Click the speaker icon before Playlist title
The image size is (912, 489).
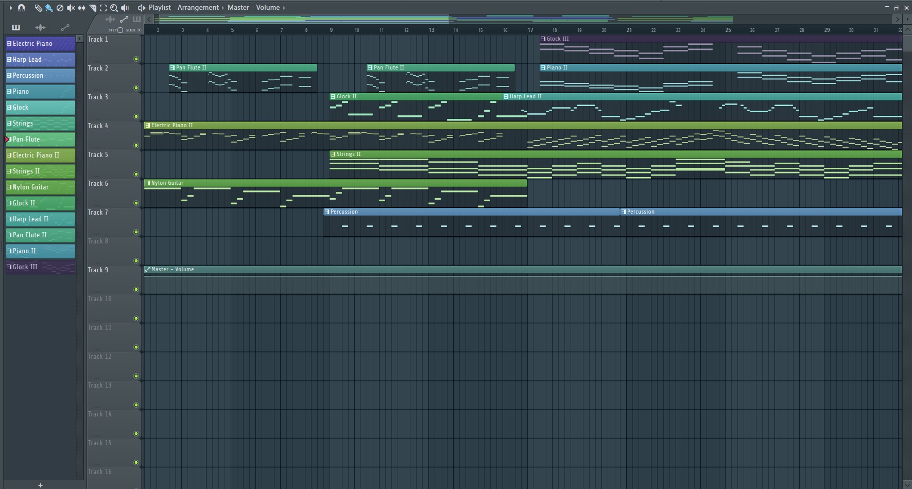tap(141, 8)
